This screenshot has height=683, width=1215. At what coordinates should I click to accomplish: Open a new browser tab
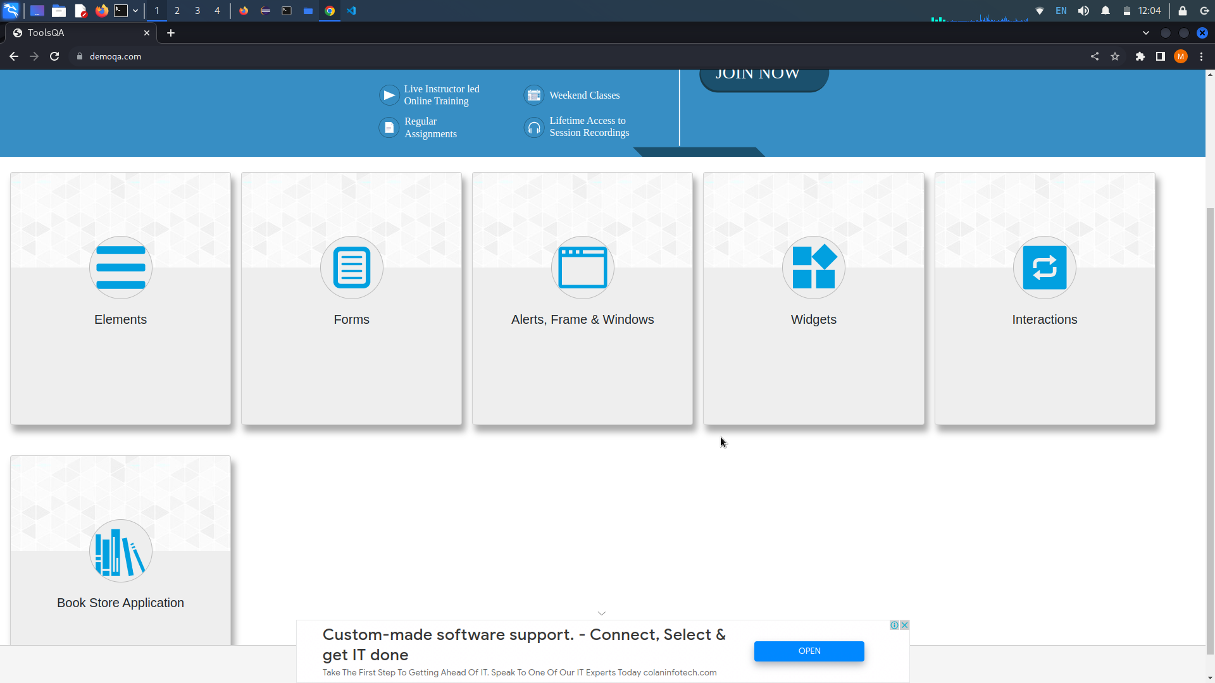coord(171,33)
